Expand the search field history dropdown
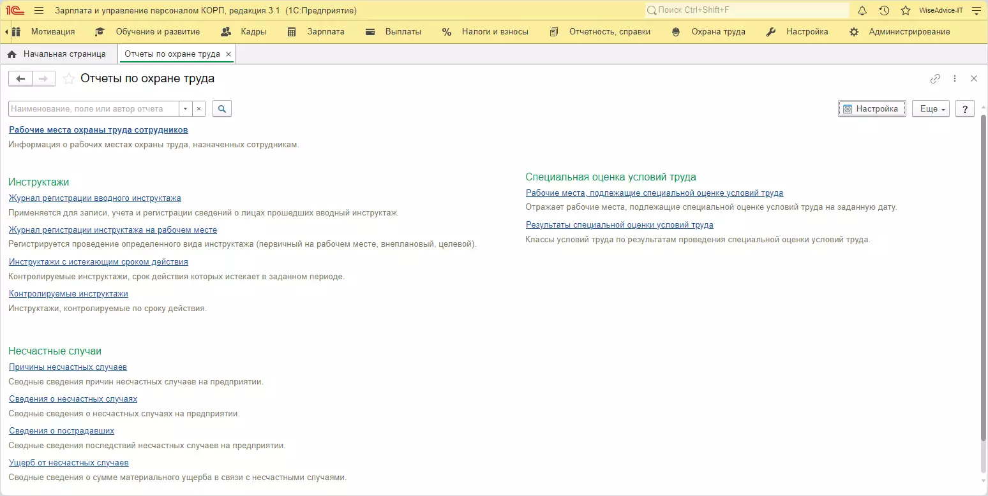The image size is (988, 496). click(186, 109)
